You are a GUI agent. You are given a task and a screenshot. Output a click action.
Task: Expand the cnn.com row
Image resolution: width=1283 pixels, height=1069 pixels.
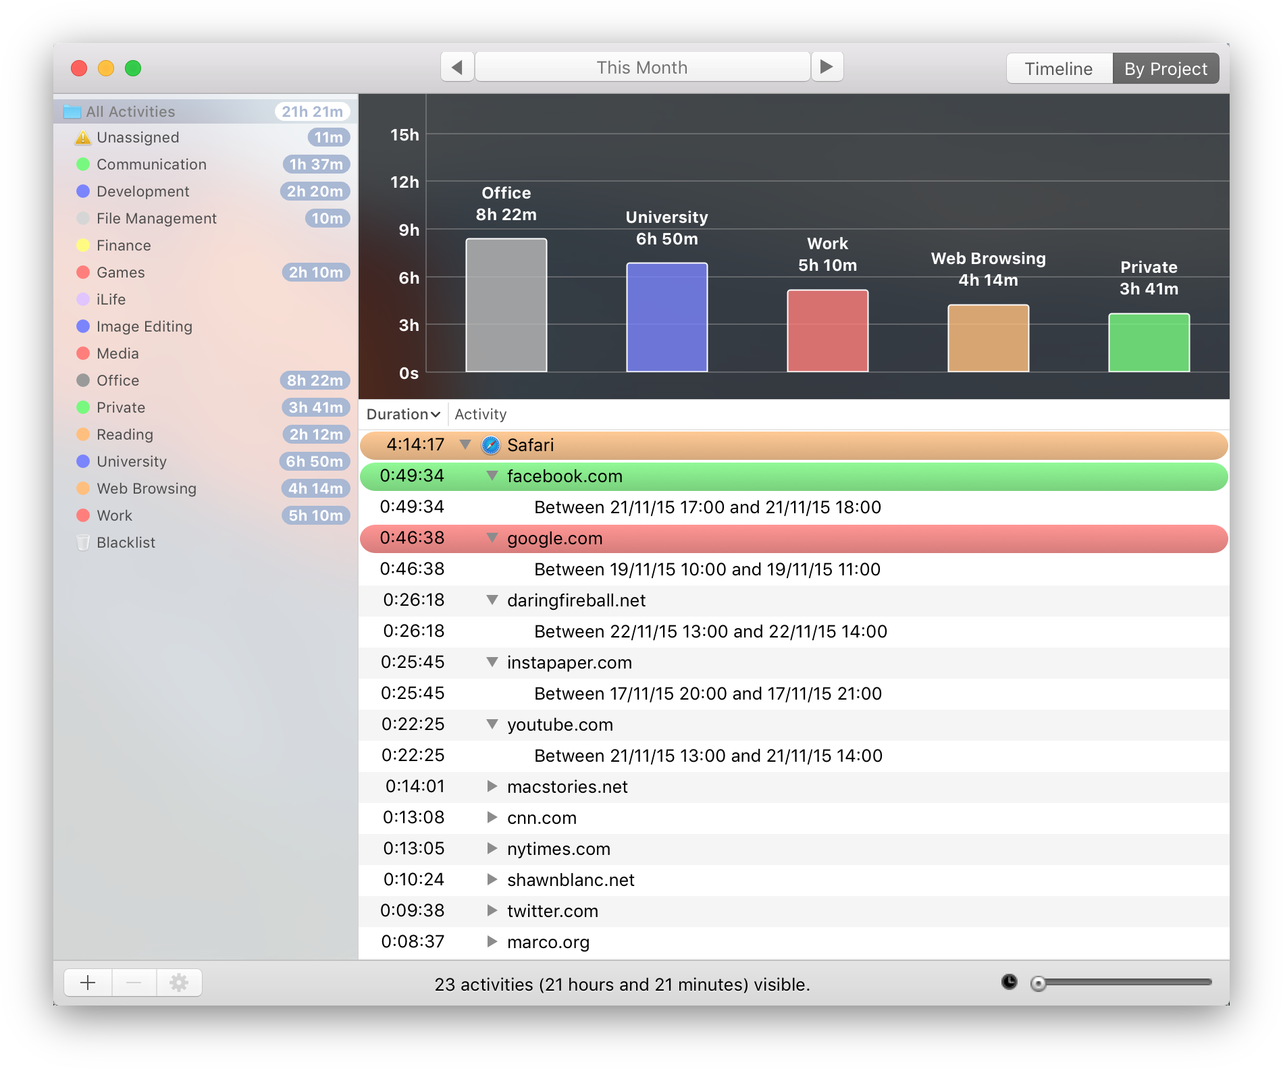tap(492, 818)
